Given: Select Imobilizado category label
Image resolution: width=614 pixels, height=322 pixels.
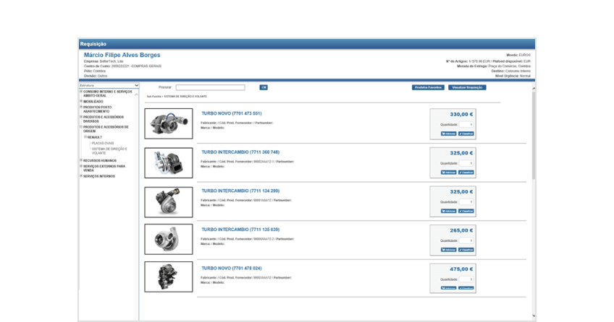Looking at the screenshot, I should click(93, 102).
